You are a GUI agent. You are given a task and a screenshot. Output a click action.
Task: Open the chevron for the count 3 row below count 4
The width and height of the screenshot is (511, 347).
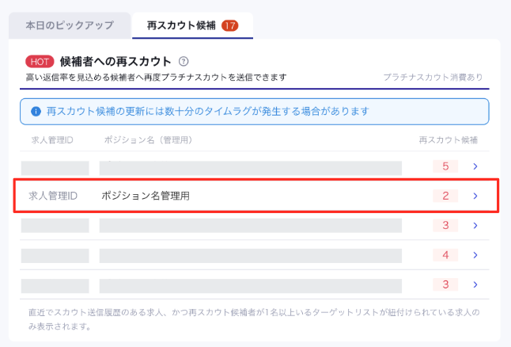tap(475, 284)
